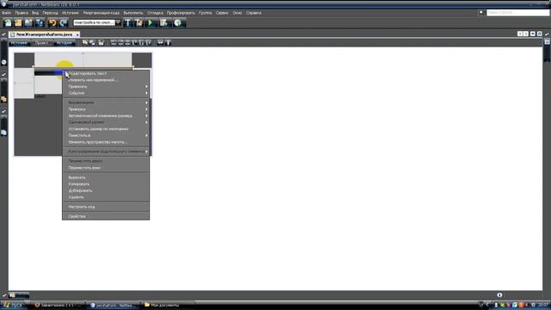The height and width of the screenshot is (310, 551).
Task: Open the Переход menu
Action: coord(50,13)
